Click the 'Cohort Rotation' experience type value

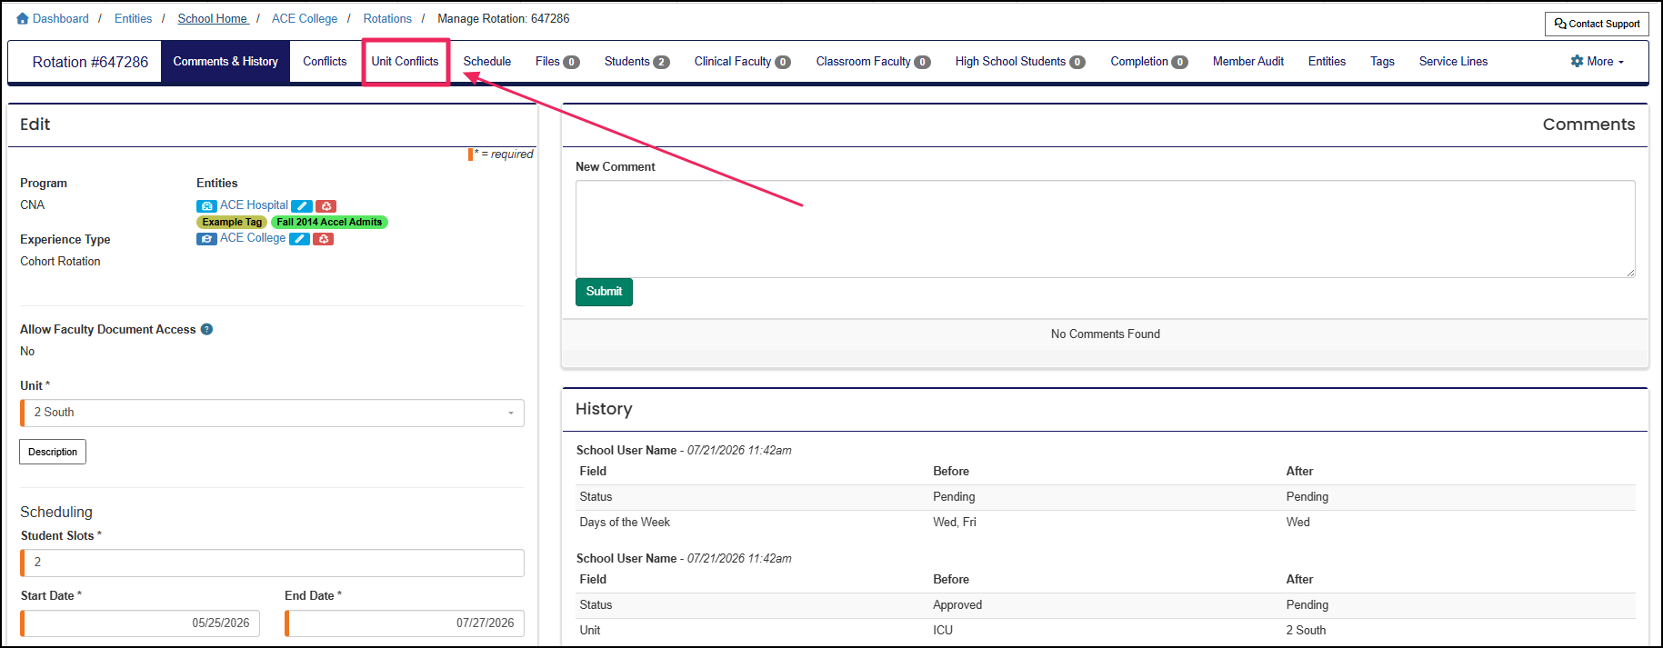click(x=60, y=262)
